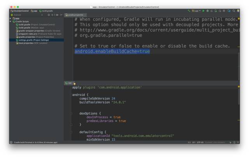Fold the defaultConfig block via gutter marker
This screenshot has width=249, height=157.
pos(71,132)
